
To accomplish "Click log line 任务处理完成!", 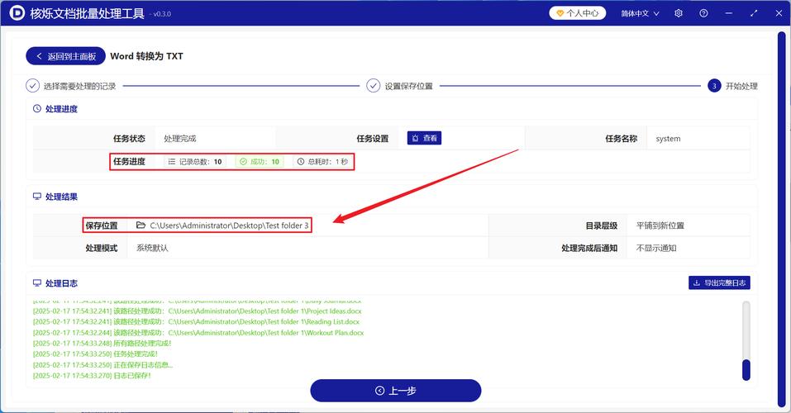I will (95, 354).
